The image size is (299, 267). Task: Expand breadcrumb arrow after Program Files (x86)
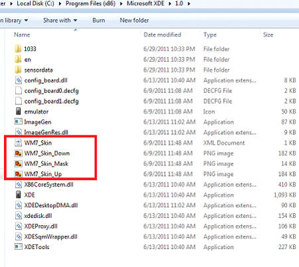pos(121,3)
